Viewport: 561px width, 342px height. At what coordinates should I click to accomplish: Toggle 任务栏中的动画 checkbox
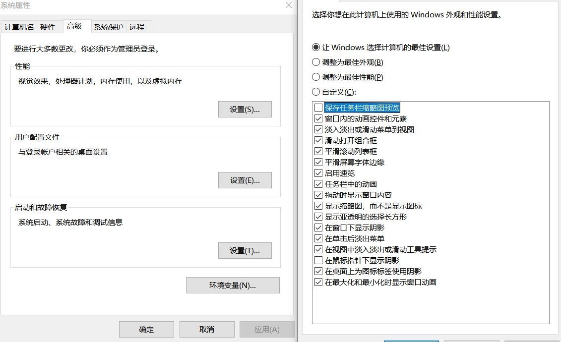(x=318, y=184)
